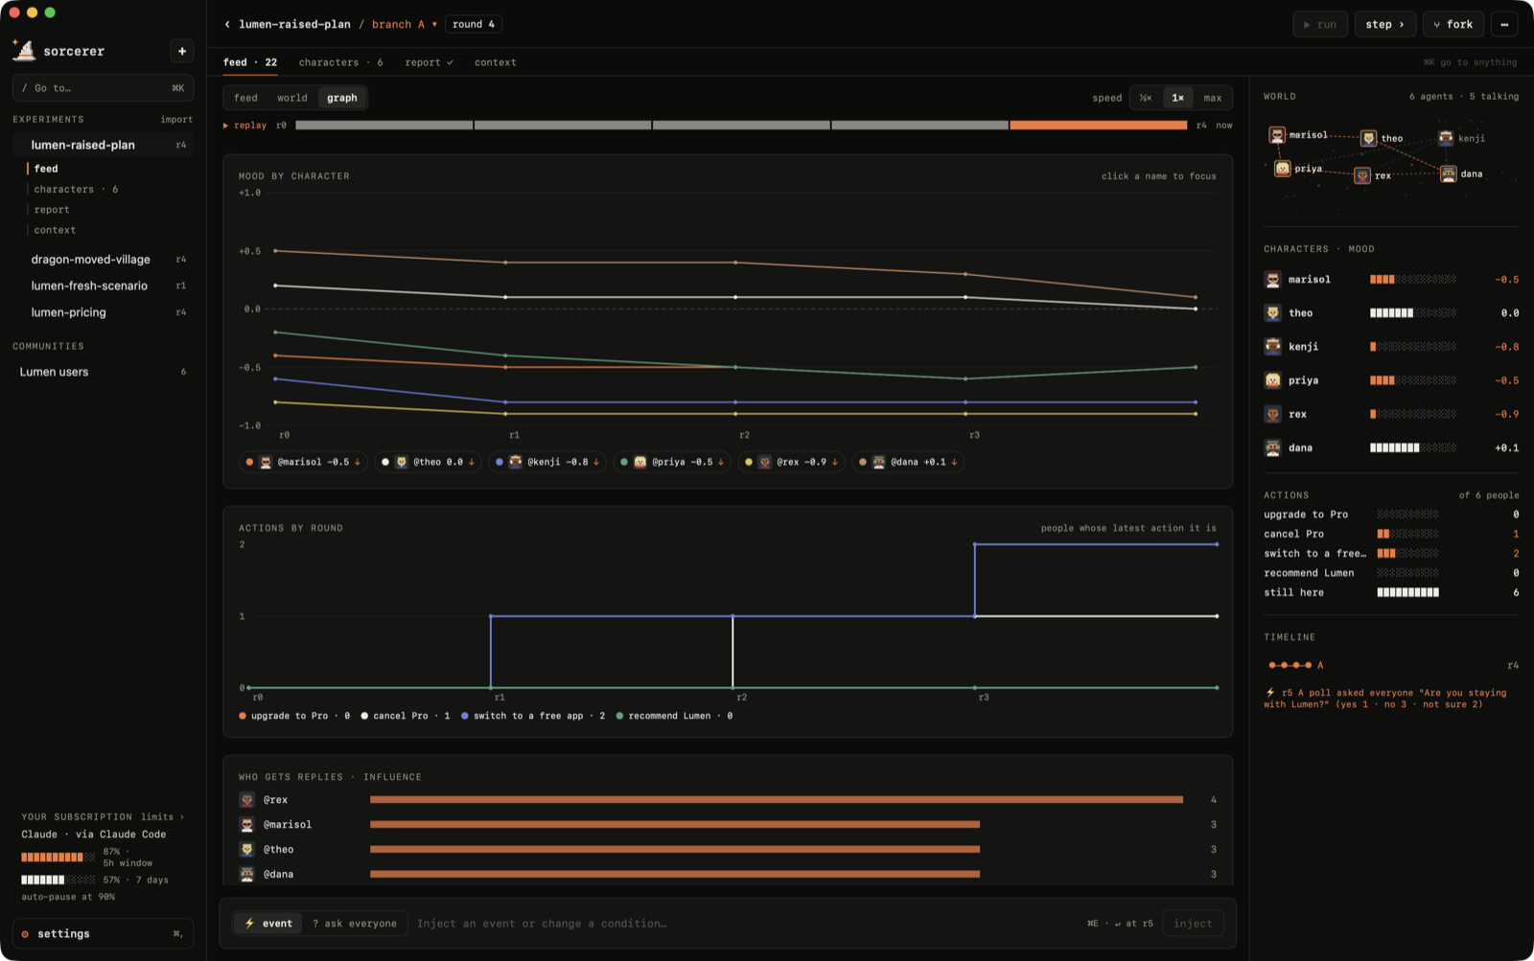
Task: Set playback speed to half
Action: 1145,98
